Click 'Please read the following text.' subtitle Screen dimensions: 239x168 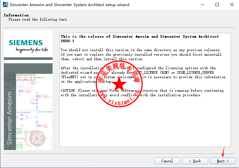(38, 19)
